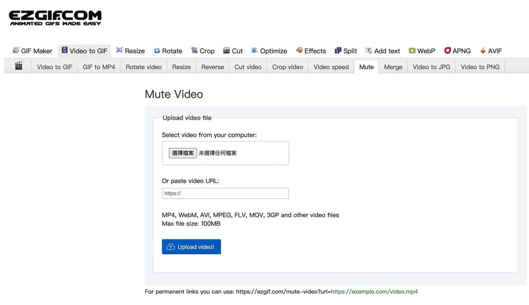This screenshot has height=305, width=529.
Task: Open the Reverse tab
Action: coord(212,67)
